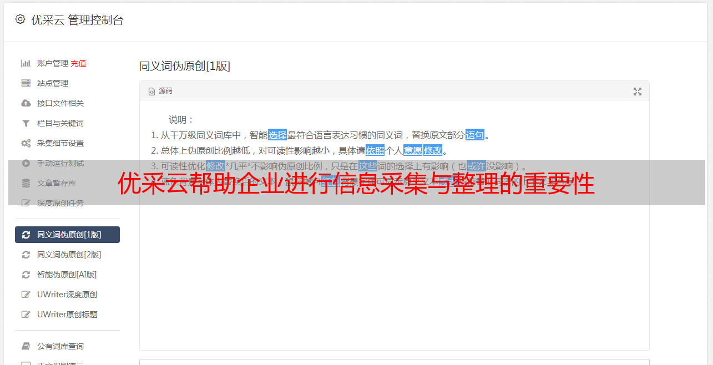The width and height of the screenshot is (713, 365).
Task: Click highlighted word 依照 in editor
Action: click(x=375, y=150)
